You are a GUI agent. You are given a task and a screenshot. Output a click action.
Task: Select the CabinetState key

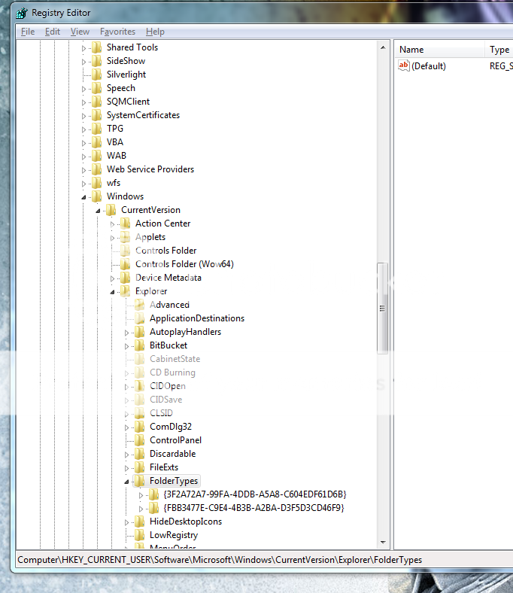[x=175, y=359]
